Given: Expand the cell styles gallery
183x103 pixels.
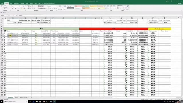Looking at the screenshot, I should click(106, 8).
